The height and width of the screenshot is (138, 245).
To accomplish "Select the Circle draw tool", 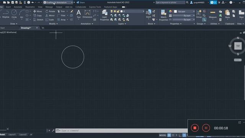I will pyautogui.click(x=14, y=14).
